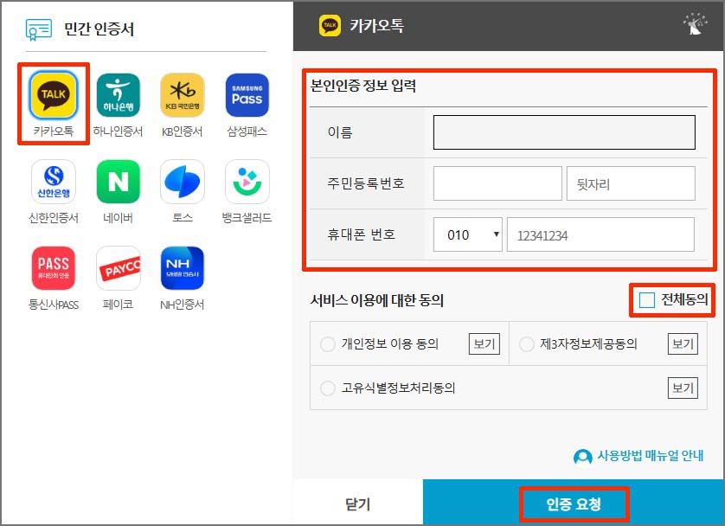The width and height of the screenshot is (725, 526).
Task: Pick the Samsung Pass (삼성패스) icon
Action: pos(247,95)
